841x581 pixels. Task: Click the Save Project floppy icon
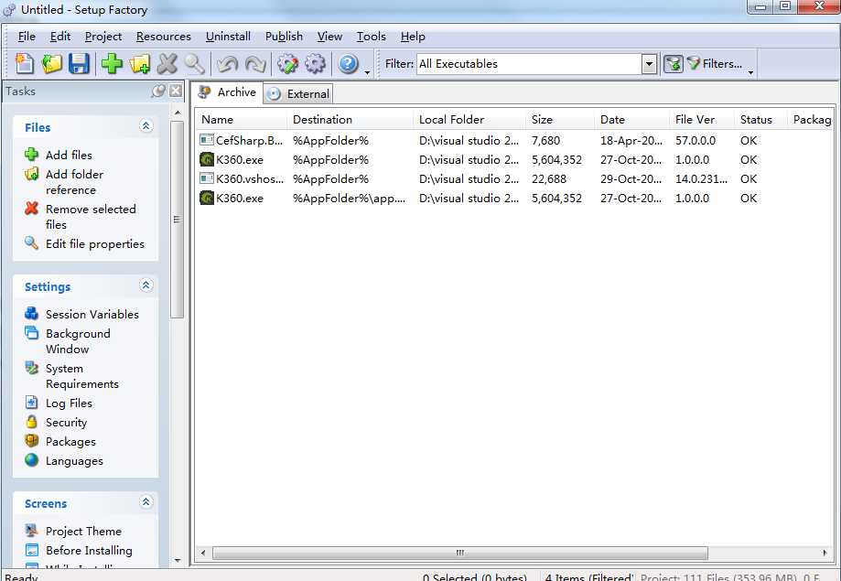(79, 64)
